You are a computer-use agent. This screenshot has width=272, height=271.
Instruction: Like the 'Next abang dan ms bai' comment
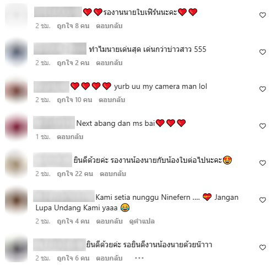coord(263,126)
